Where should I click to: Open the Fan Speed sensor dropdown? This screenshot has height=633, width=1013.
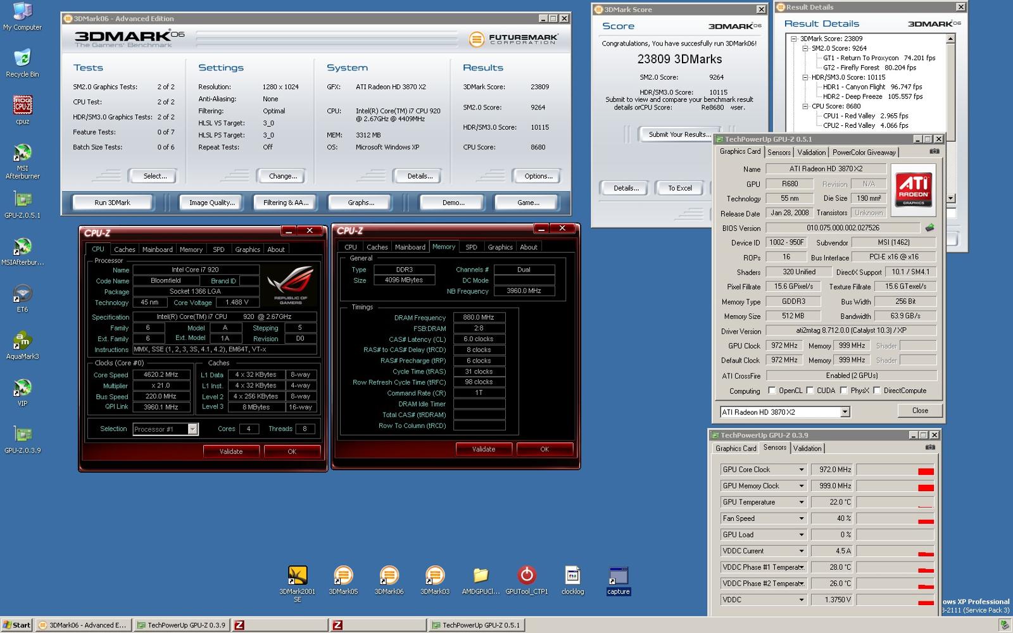click(x=801, y=518)
